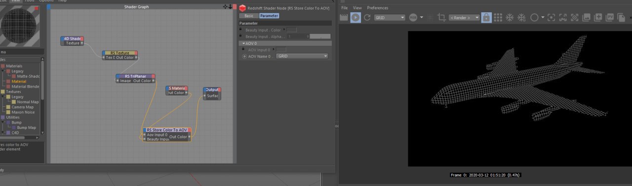Open the Preferences menu in RenderView
This screenshot has height=186, width=632.
click(x=378, y=8)
